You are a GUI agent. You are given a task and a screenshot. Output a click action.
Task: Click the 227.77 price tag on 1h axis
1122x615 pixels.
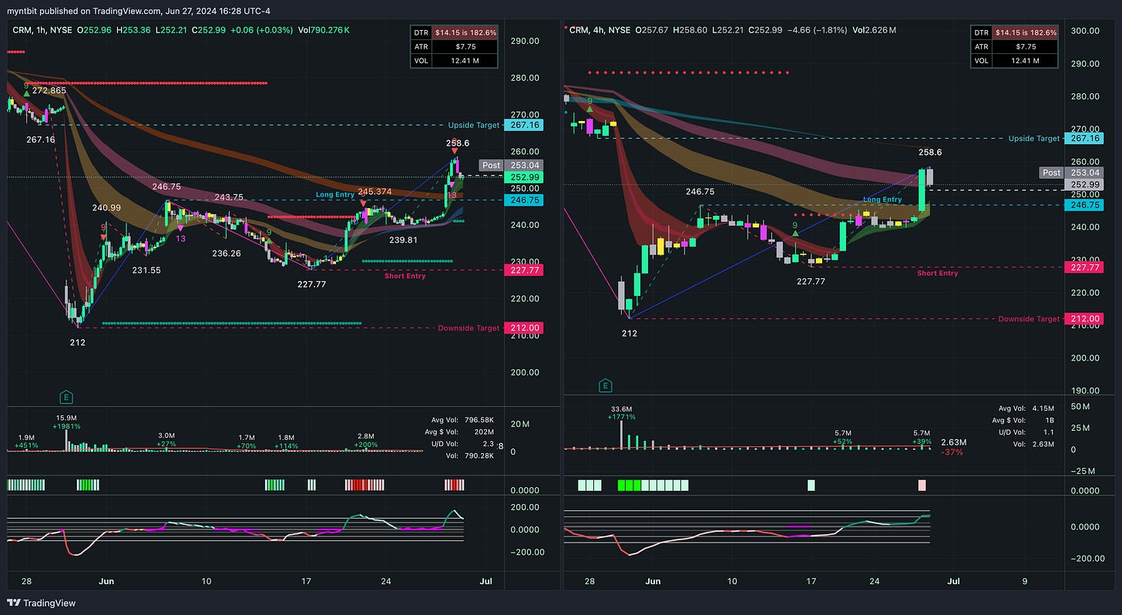[524, 270]
